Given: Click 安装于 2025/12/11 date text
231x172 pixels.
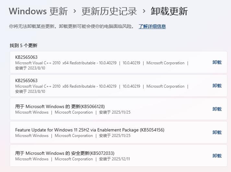Looking at the screenshot, I should click(114, 159).
